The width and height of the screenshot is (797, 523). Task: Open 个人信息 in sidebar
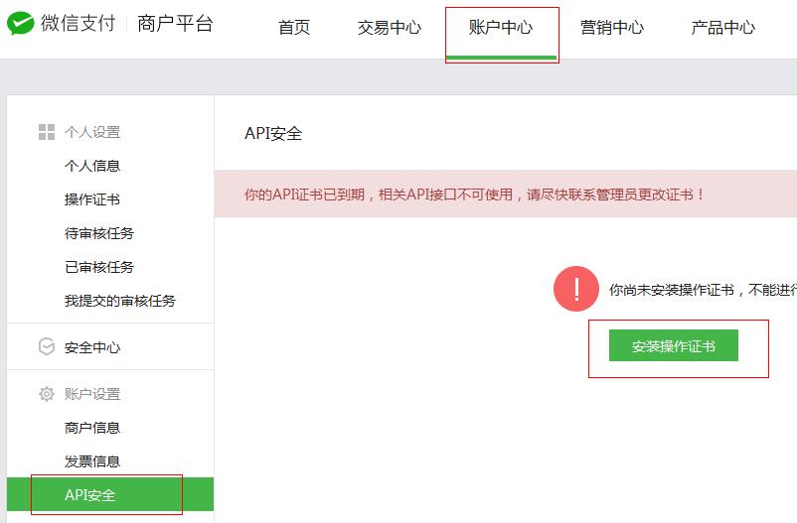click(92, 166)
